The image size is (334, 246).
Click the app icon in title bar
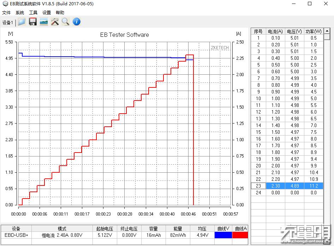click(5, 4)
